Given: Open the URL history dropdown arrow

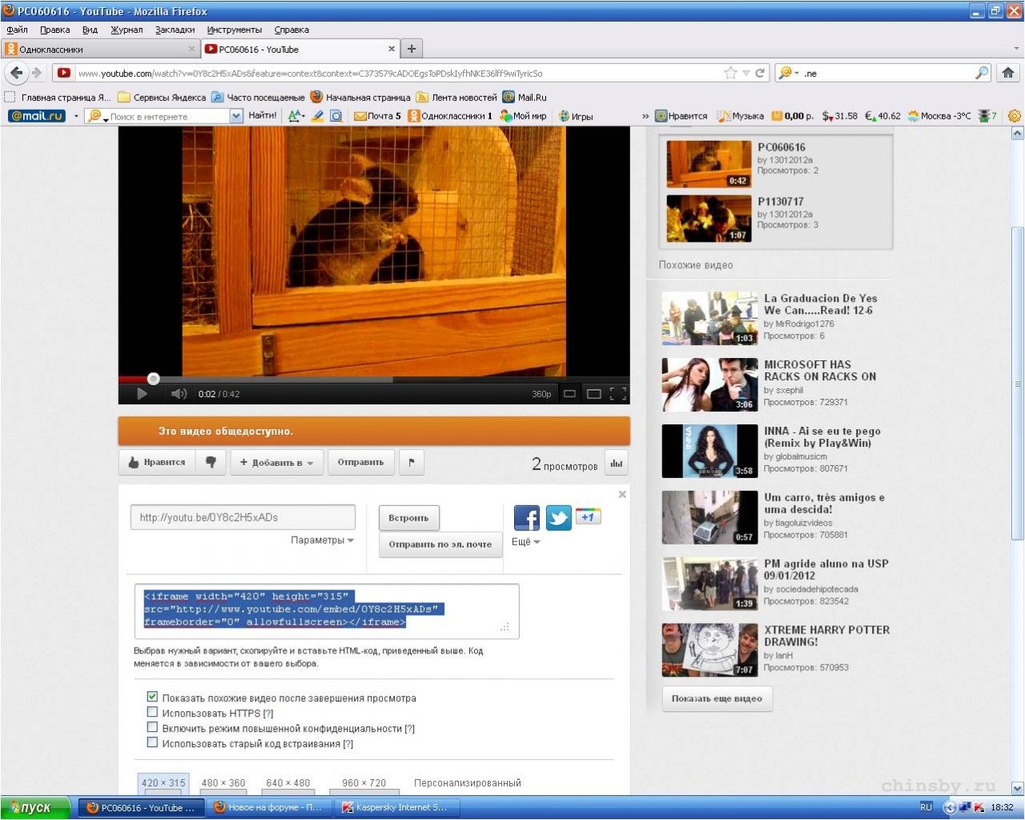Looking at the screenshot, I should (x=746, y=73).
